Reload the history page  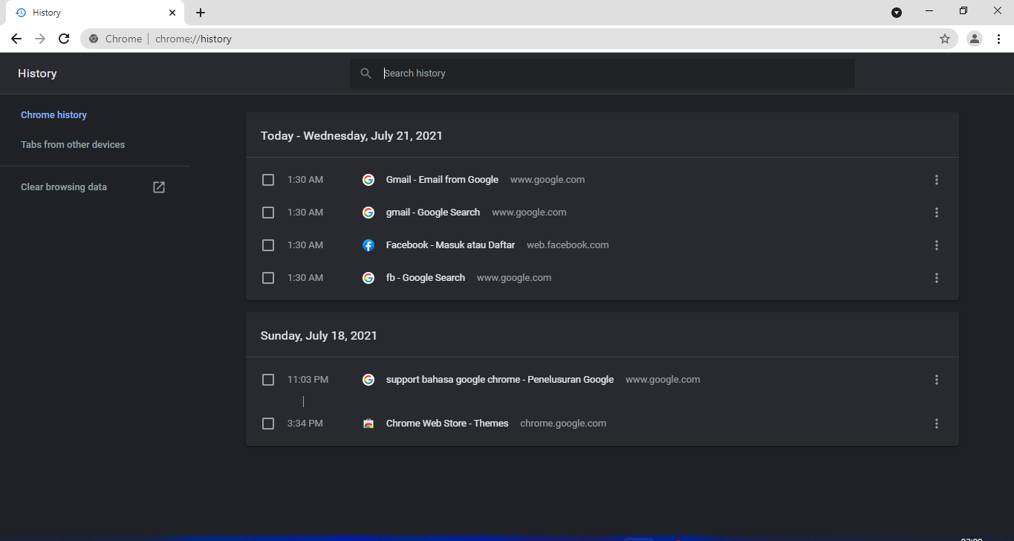coord(64,39)
